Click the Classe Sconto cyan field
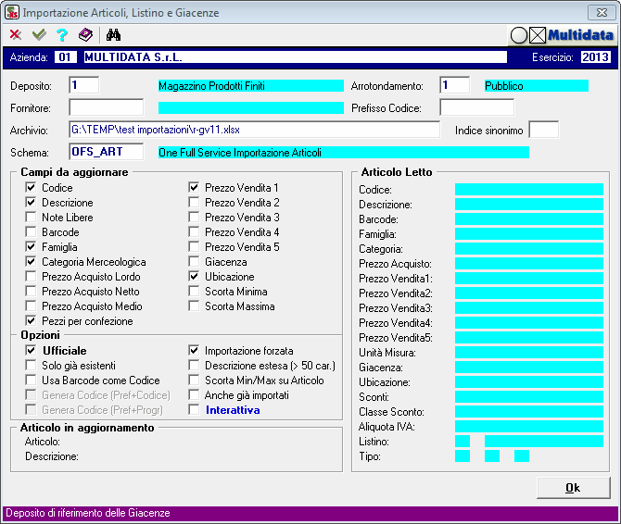This screenshot has height=524, width=621. (x=529, y=412)
